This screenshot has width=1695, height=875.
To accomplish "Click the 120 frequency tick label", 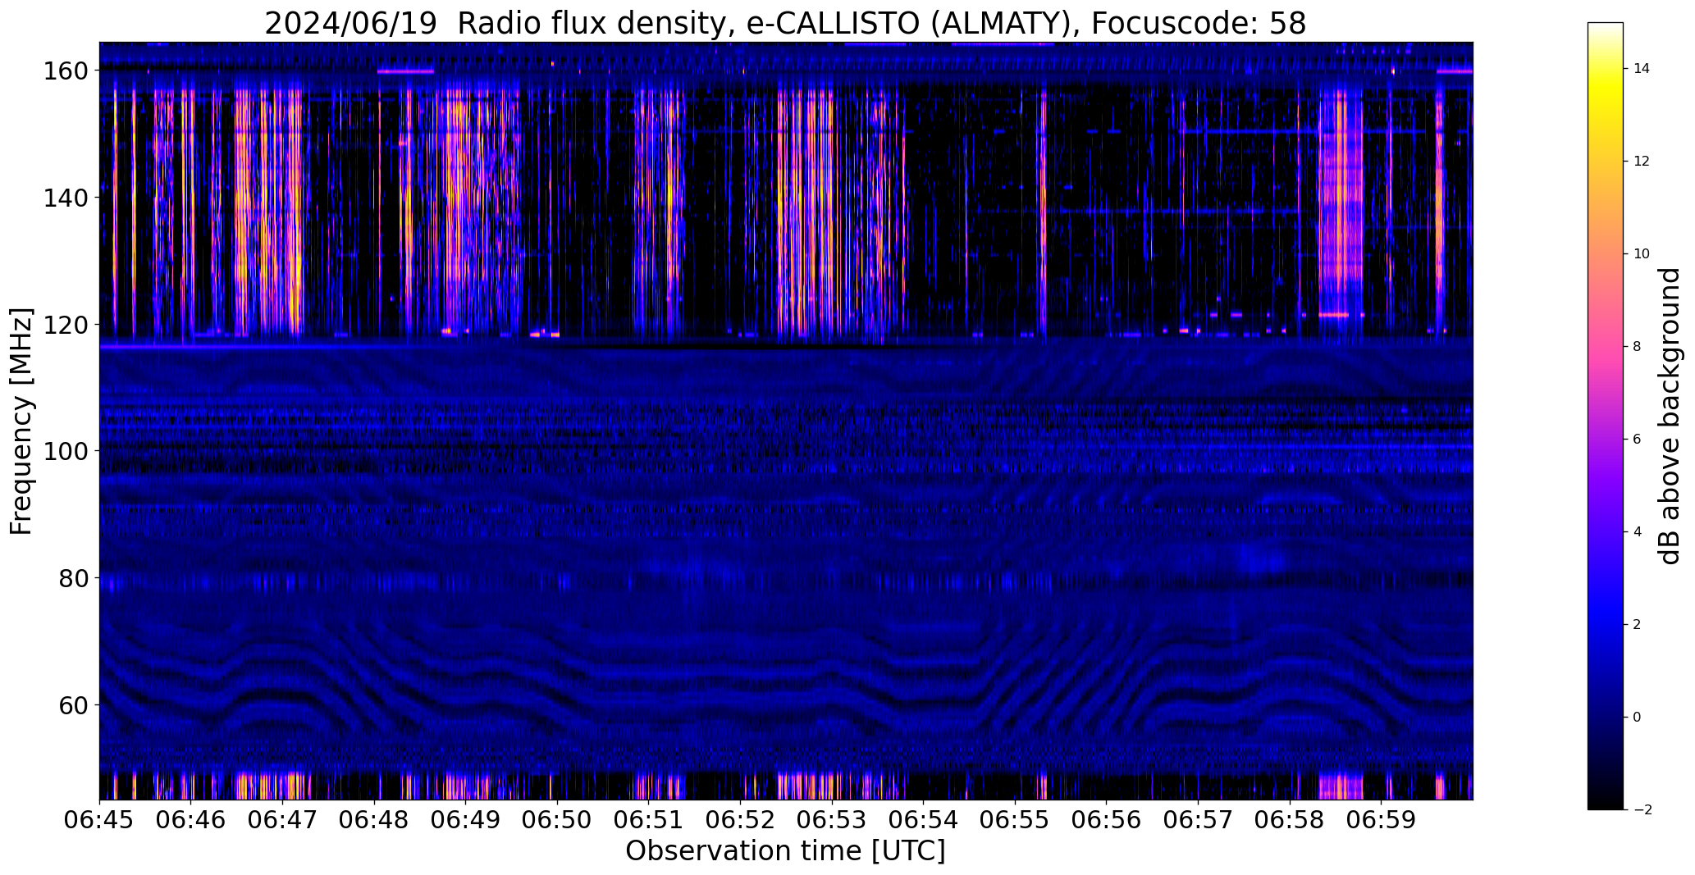I will 65,325.
